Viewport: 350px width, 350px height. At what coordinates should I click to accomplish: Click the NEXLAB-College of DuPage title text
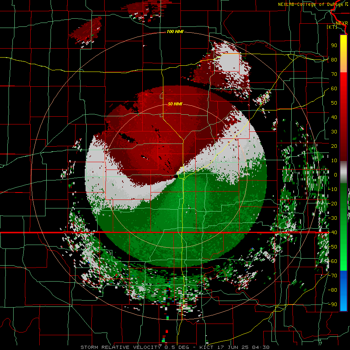[x=313, y=4]
